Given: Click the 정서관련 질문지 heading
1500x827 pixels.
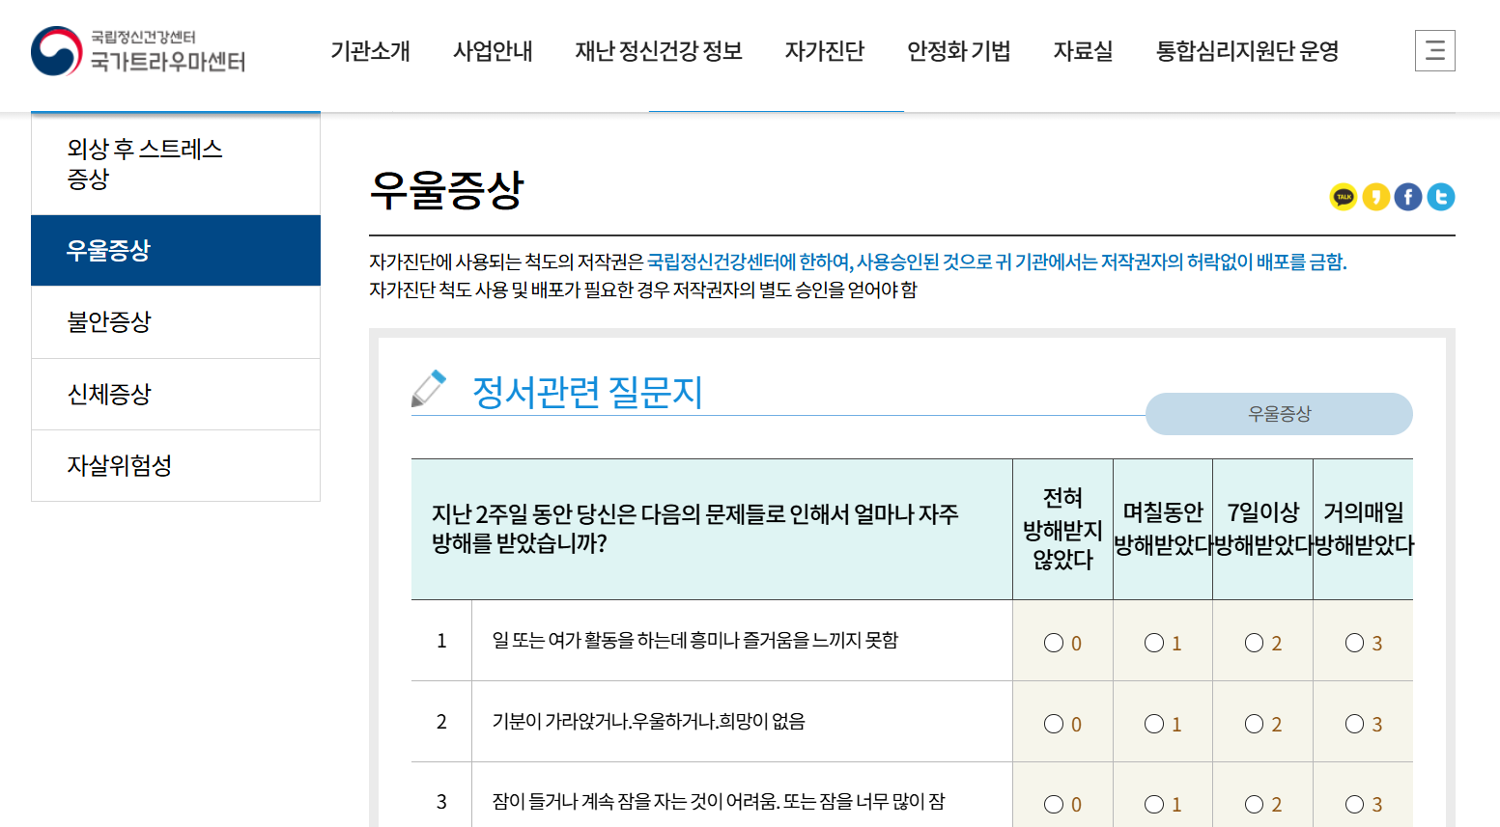Looking at the screenshot, I should (x=587, y=393).
